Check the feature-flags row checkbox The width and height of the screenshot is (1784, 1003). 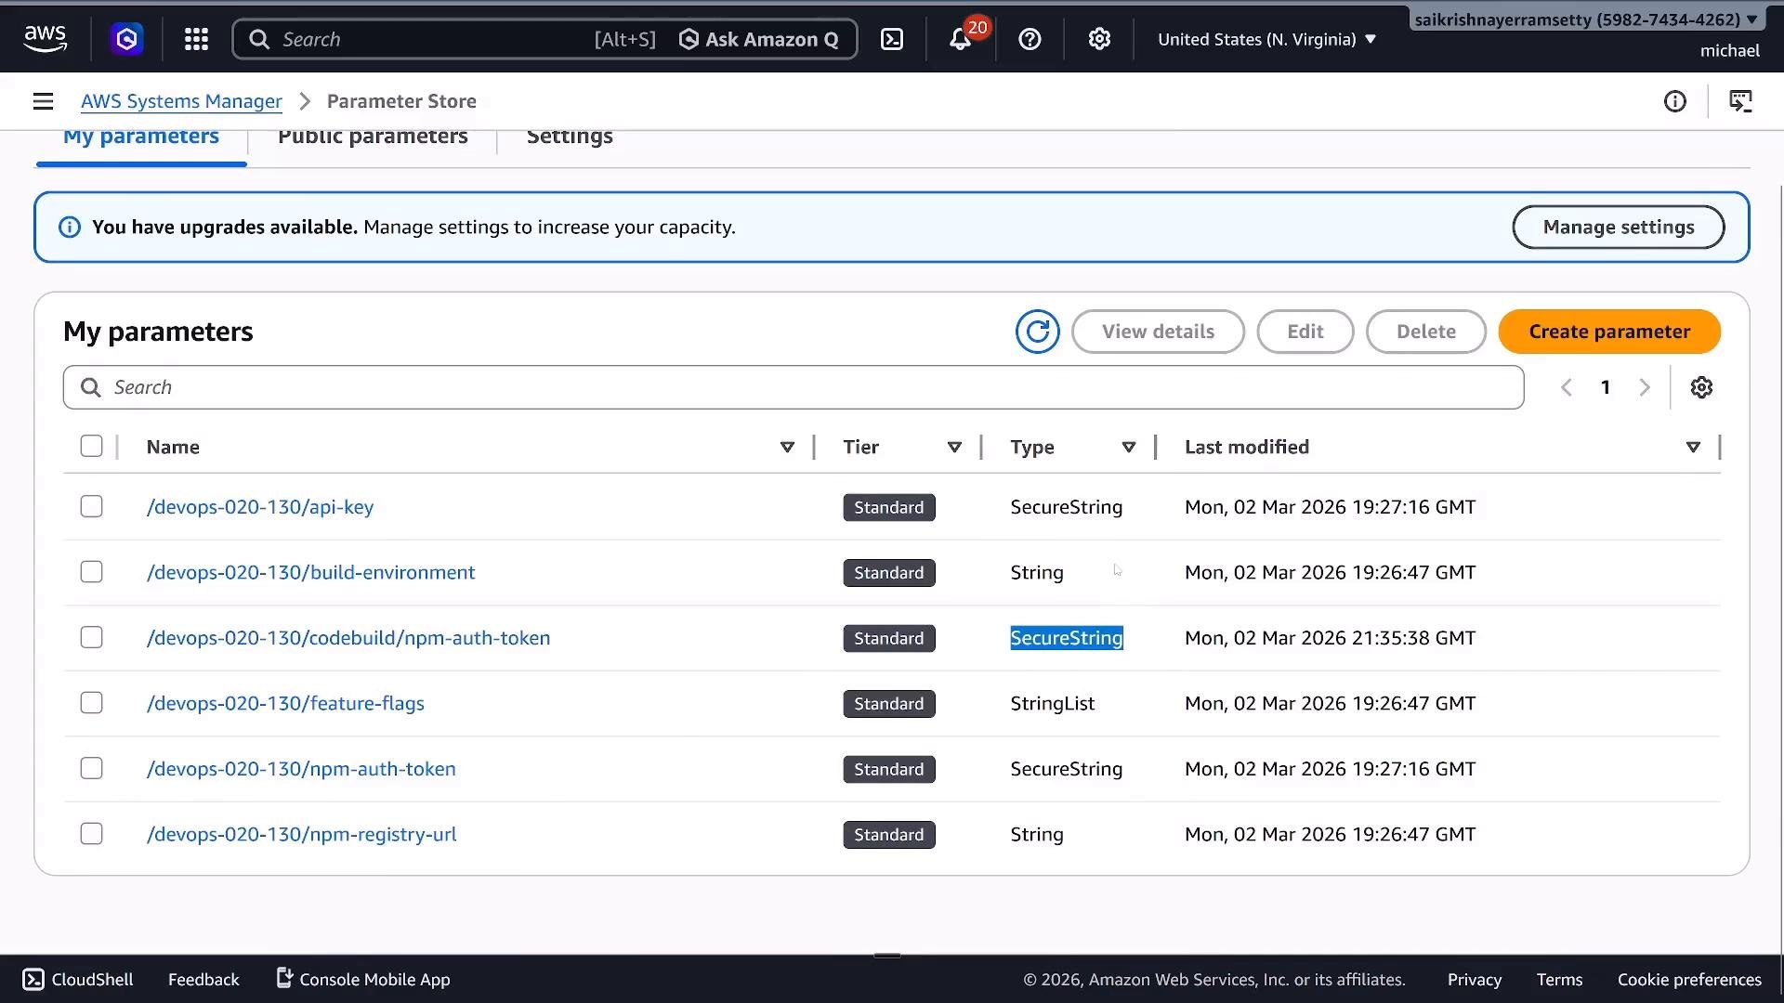(x=91, y=703)
